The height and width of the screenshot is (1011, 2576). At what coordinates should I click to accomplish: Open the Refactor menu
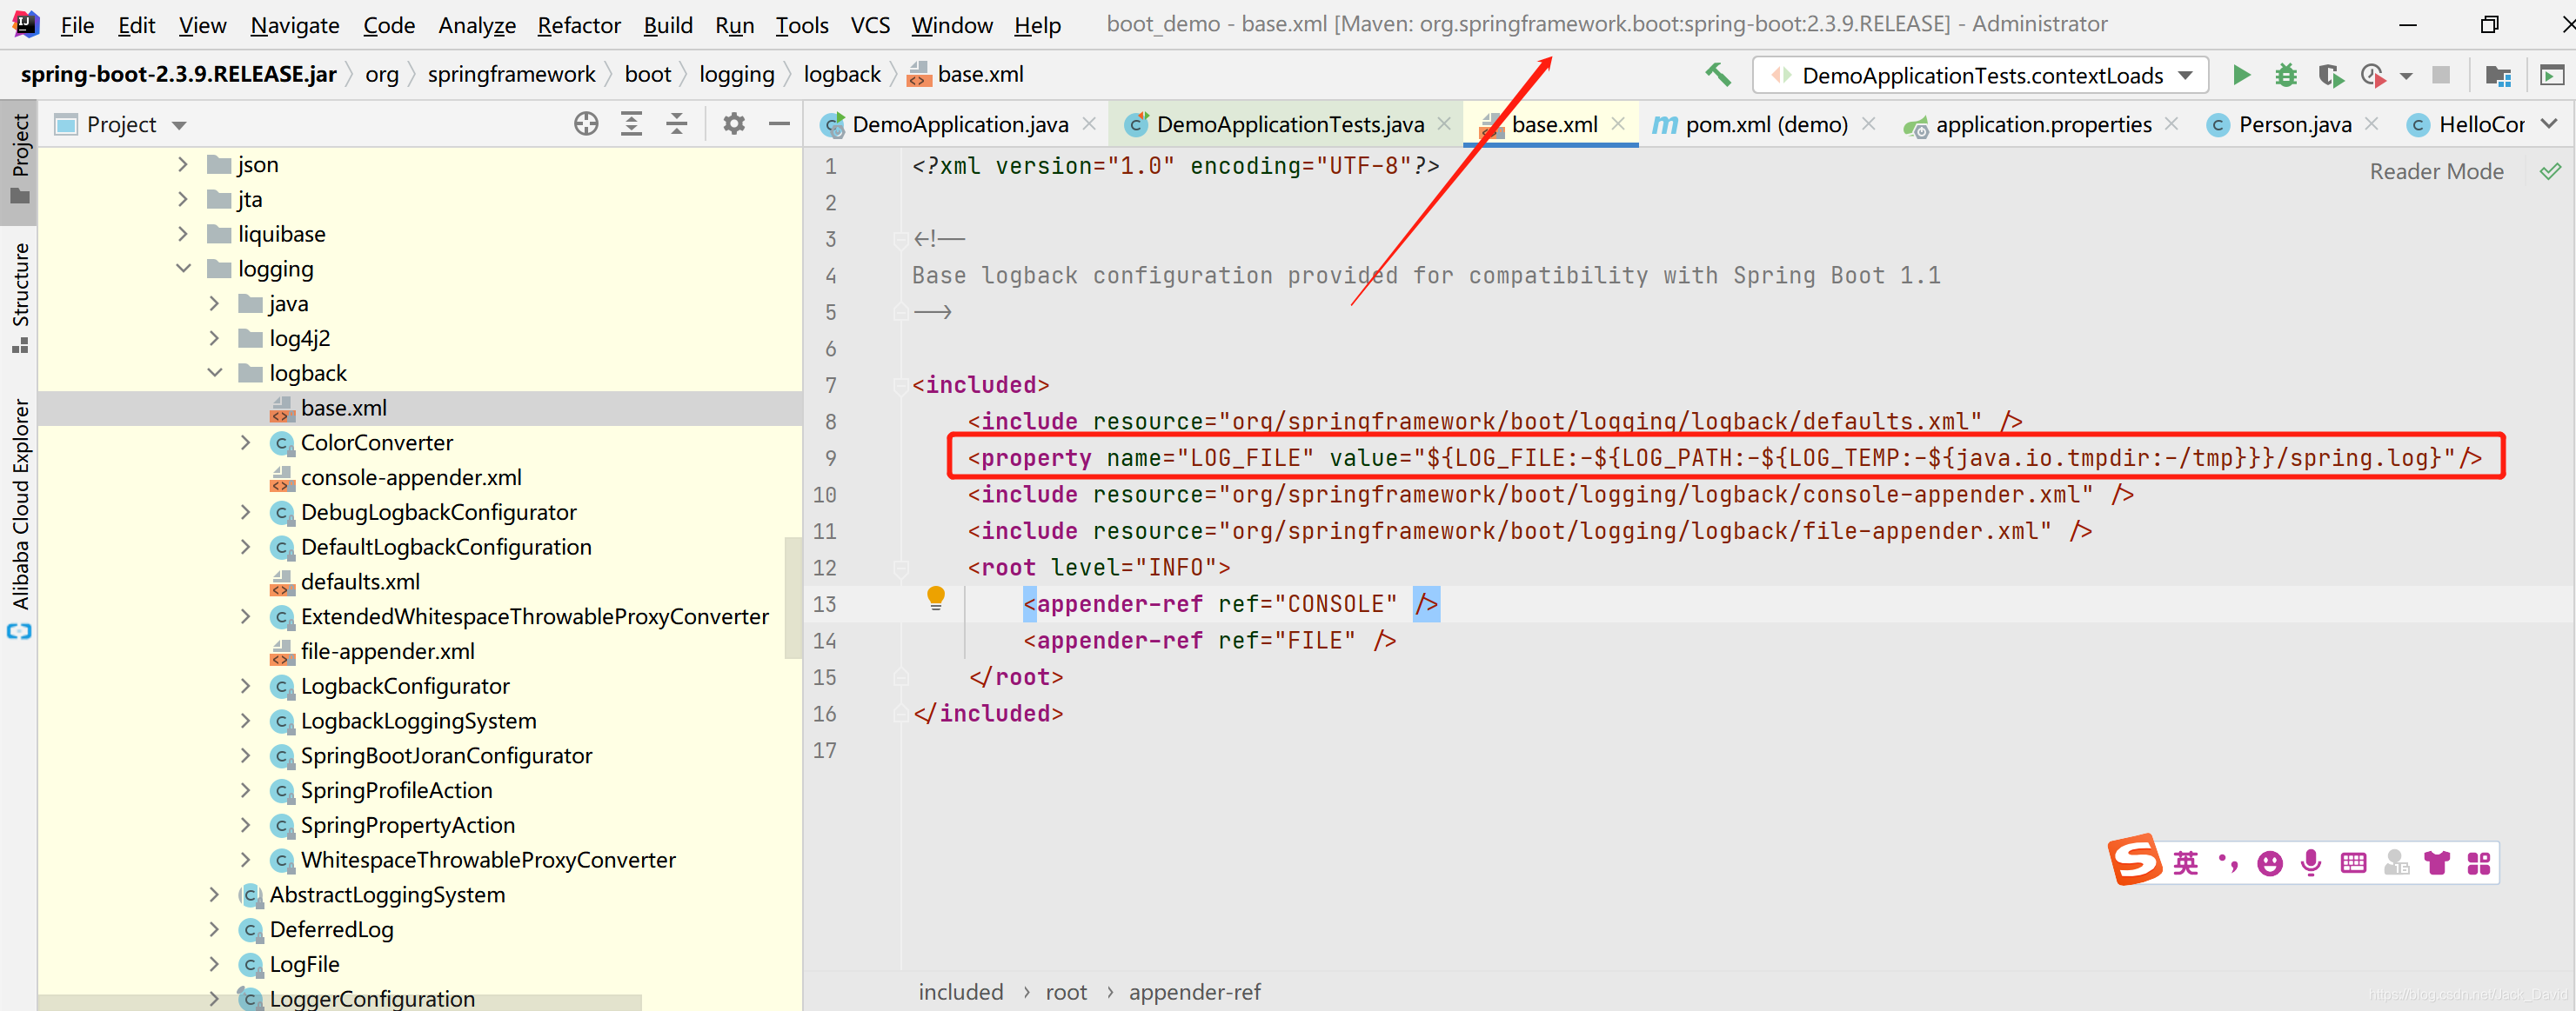pos(579,25)
